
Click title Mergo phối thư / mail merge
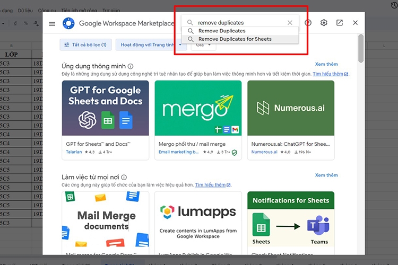(192, 144)
